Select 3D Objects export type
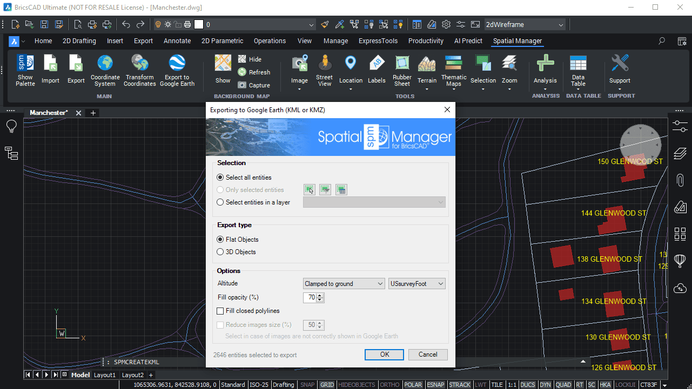The image size is (692, 389). tap(236, 252)
